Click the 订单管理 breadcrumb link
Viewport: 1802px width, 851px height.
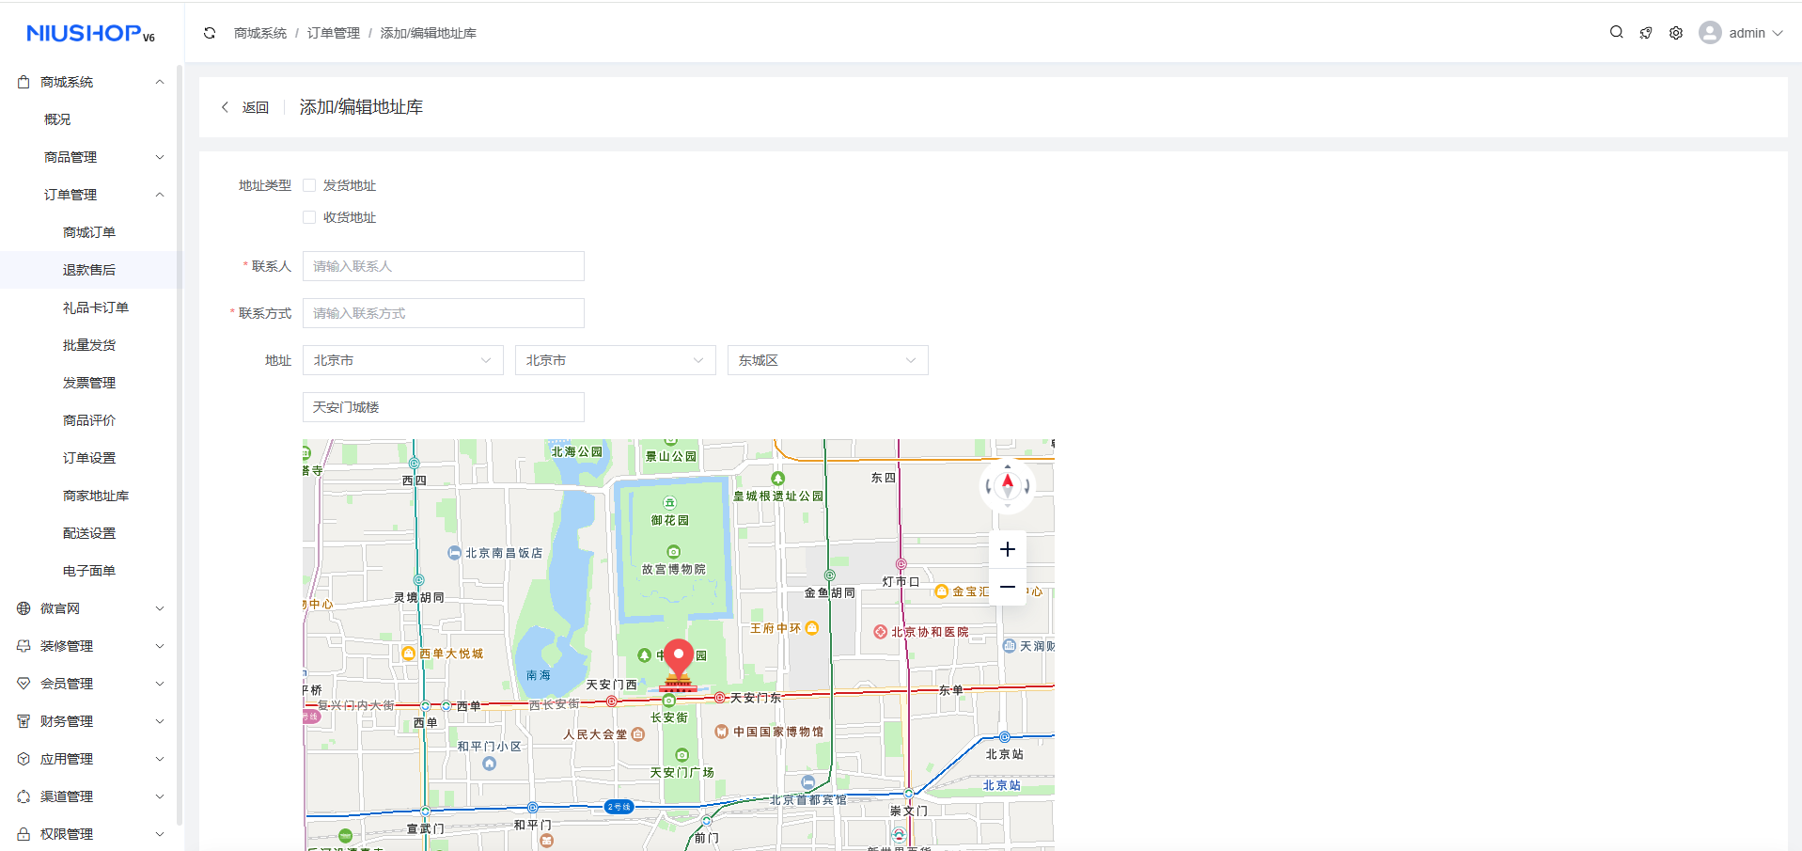pyautogui.click(x=333, y=33)
